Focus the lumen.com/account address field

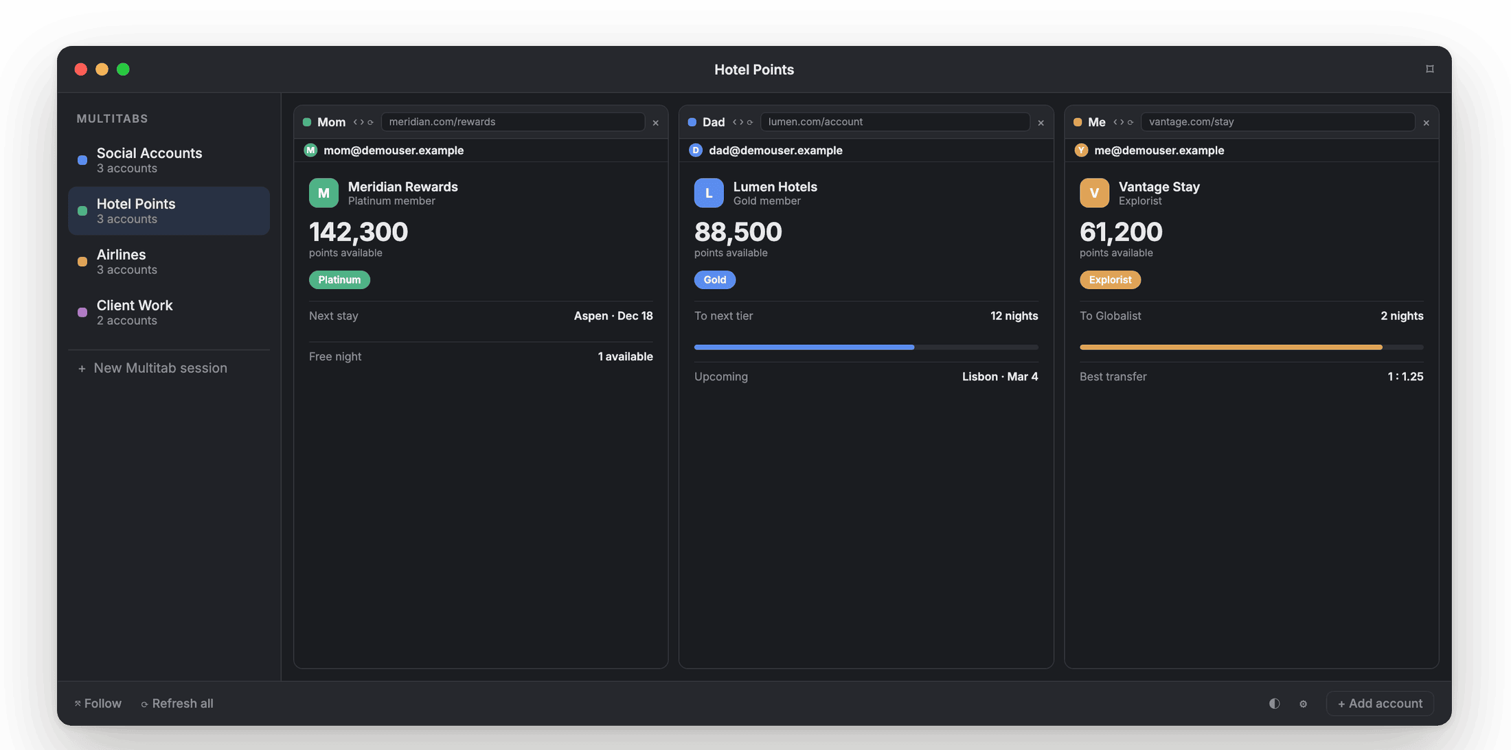click(x=895, y=122)
